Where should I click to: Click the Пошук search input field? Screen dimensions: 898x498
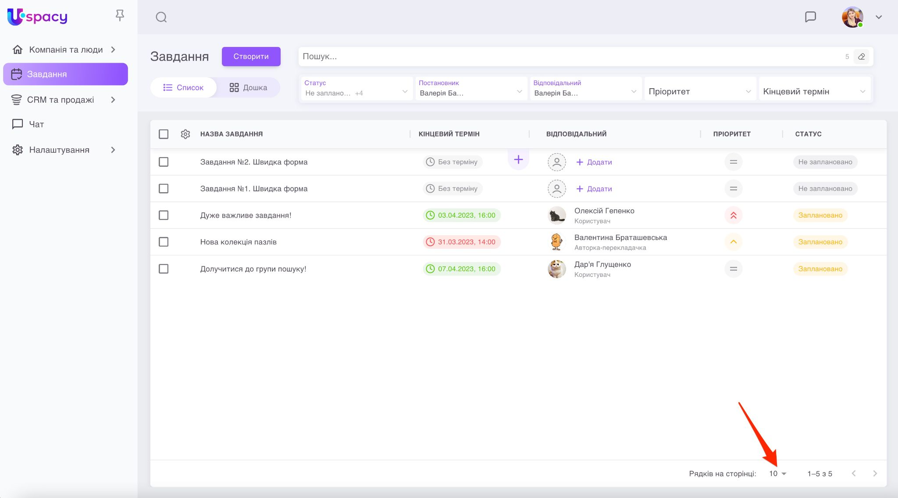click(x=570, y=57)
